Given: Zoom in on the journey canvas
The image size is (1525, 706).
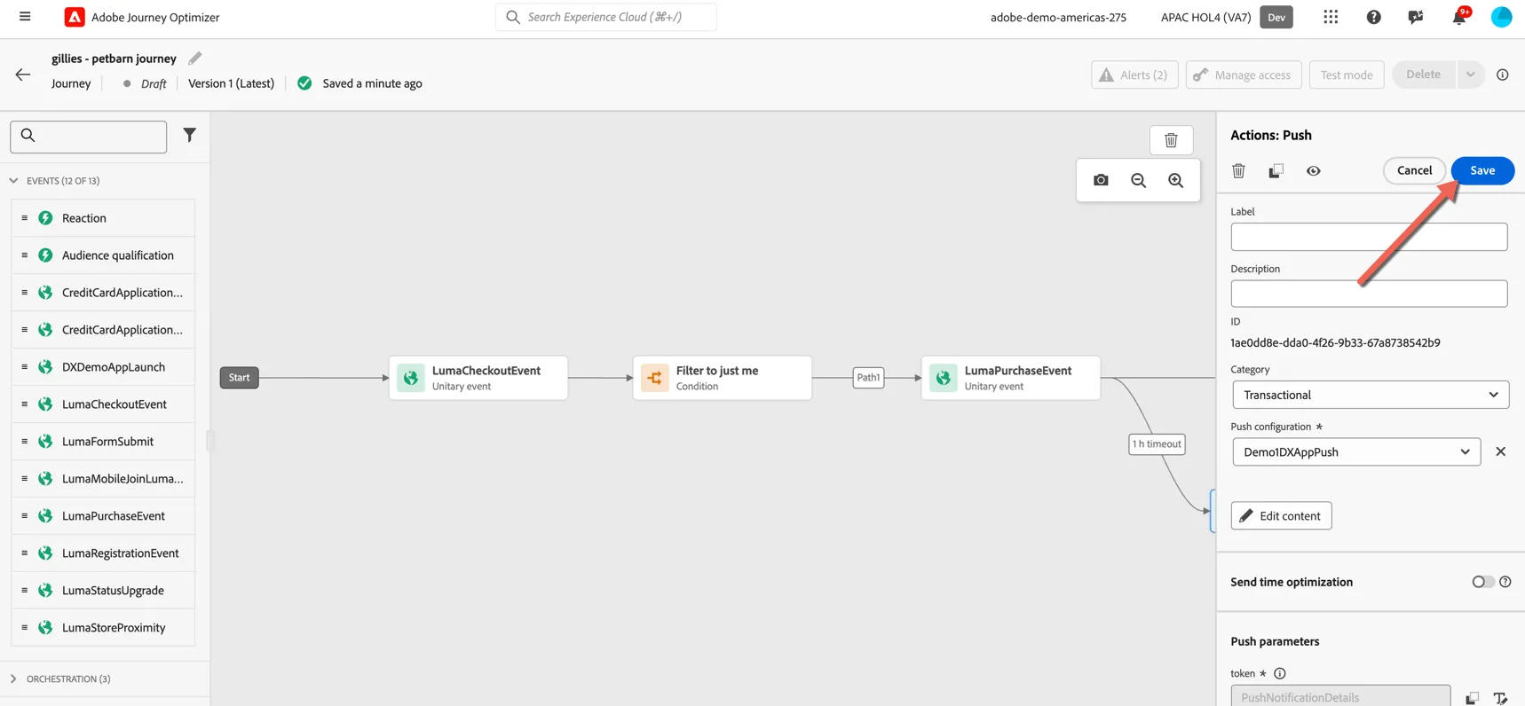Looking at the screenshot, I should [x=1175, y=180].
